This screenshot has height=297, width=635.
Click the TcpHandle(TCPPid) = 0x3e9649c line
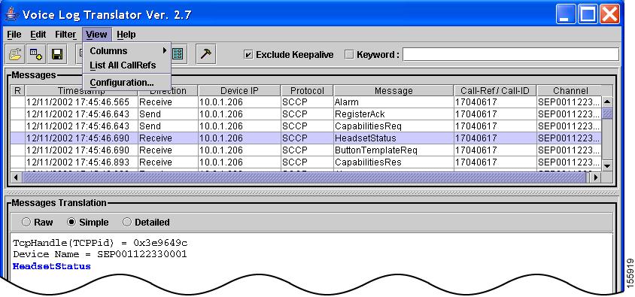[x=100, y=243]
